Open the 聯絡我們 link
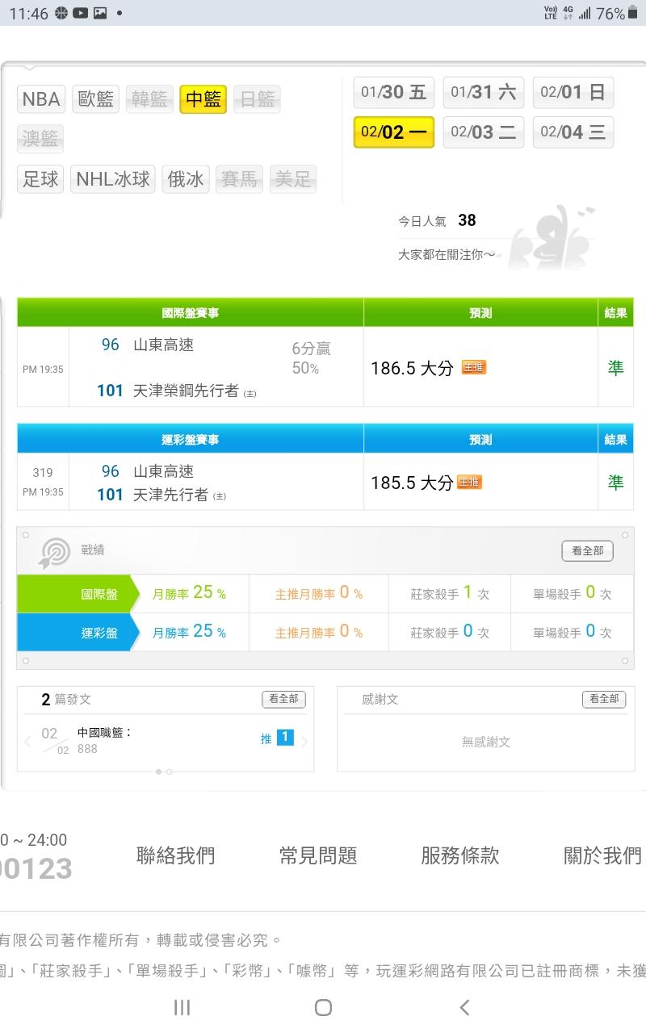This screenshot has height=1033, width=646. click(176, 855)
